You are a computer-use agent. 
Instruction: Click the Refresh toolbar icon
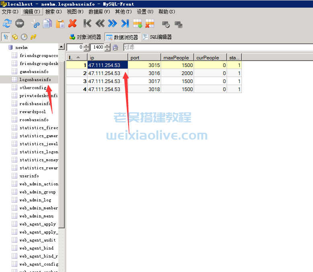[7, 24]
